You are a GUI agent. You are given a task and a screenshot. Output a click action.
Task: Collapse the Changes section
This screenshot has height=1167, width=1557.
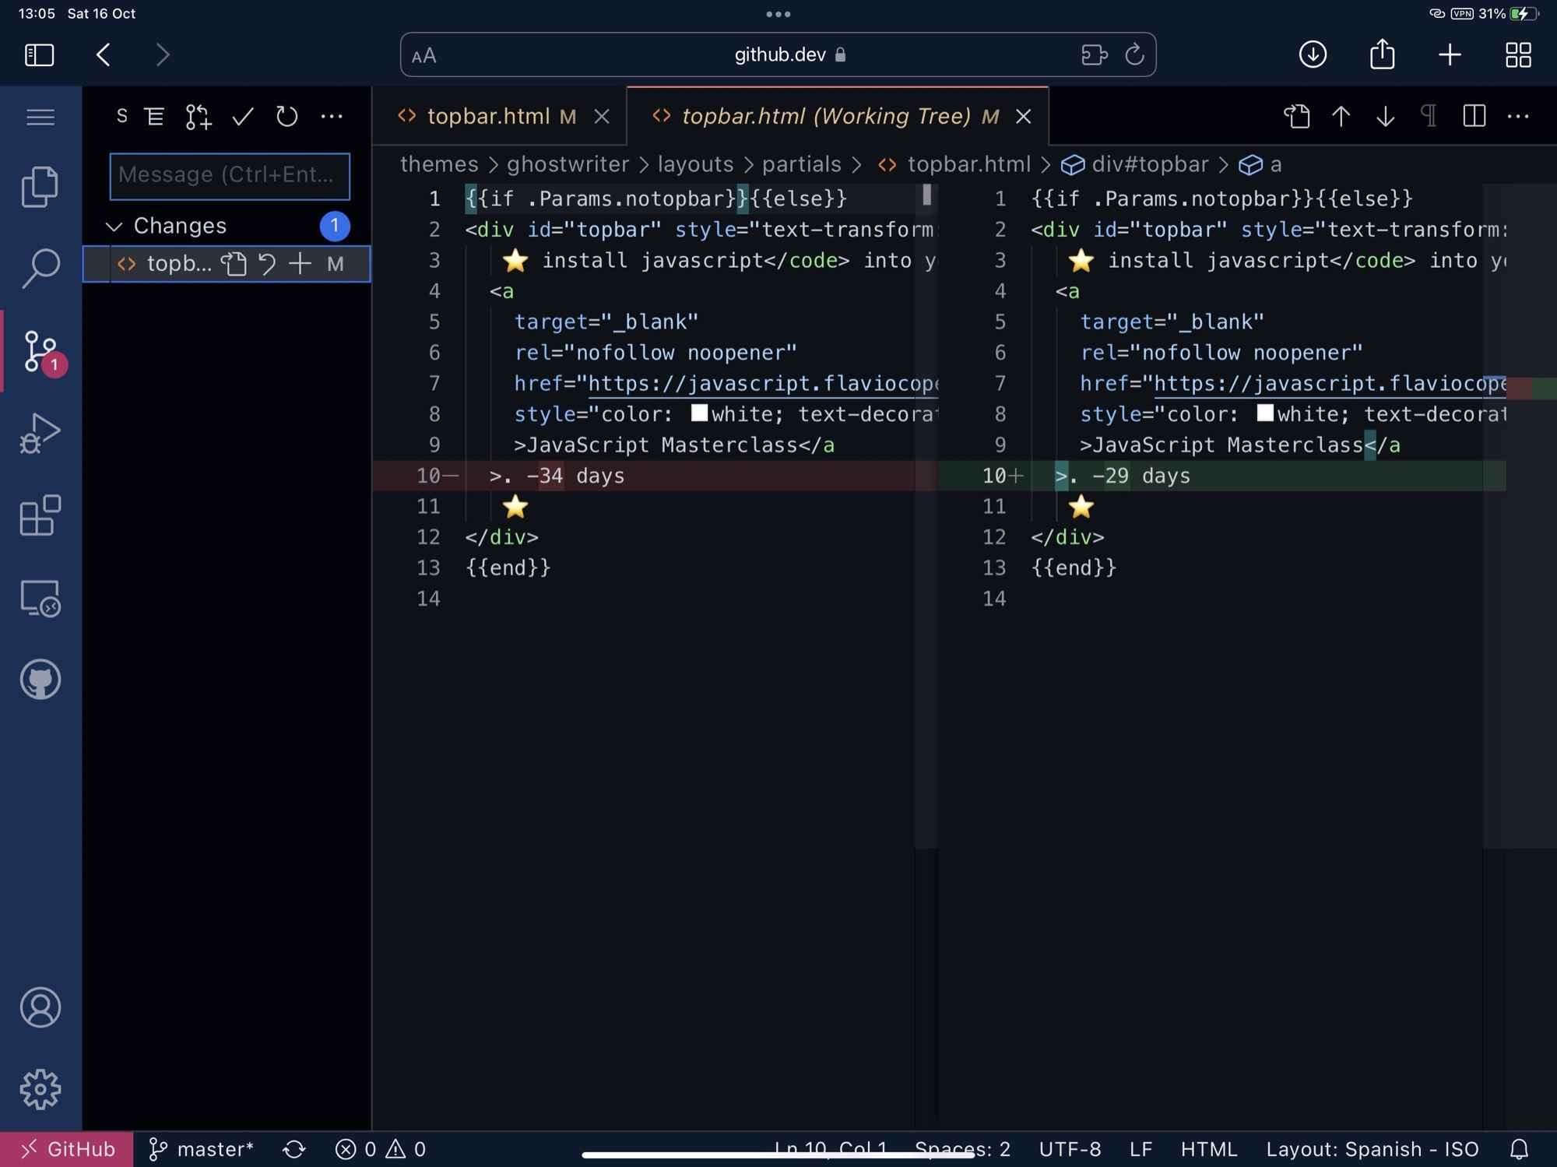(x=114, y=226)
